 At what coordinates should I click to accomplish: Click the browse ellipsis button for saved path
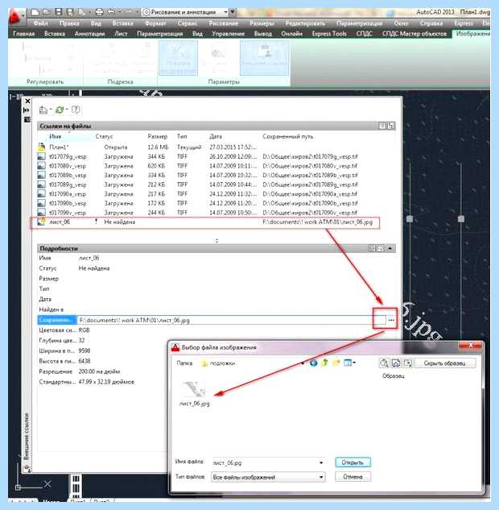point(391,321)
